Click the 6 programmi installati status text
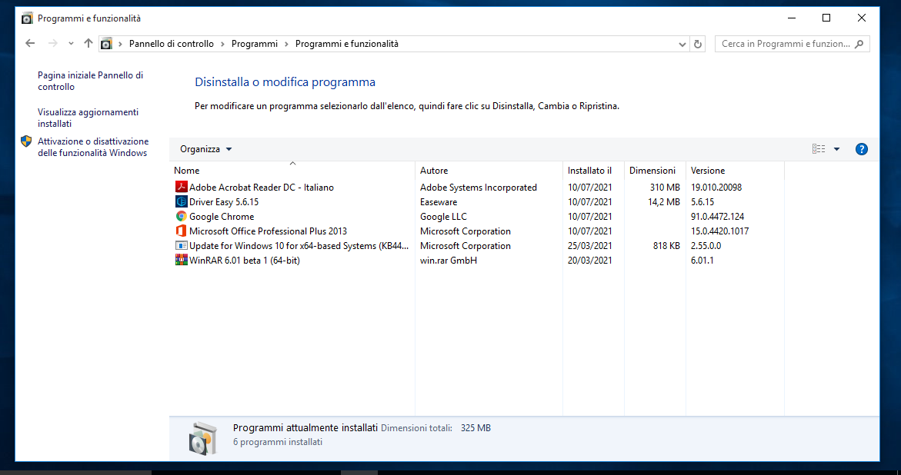Image resolution: width=901 pixels, height=475 pixels. coord(278,442)
